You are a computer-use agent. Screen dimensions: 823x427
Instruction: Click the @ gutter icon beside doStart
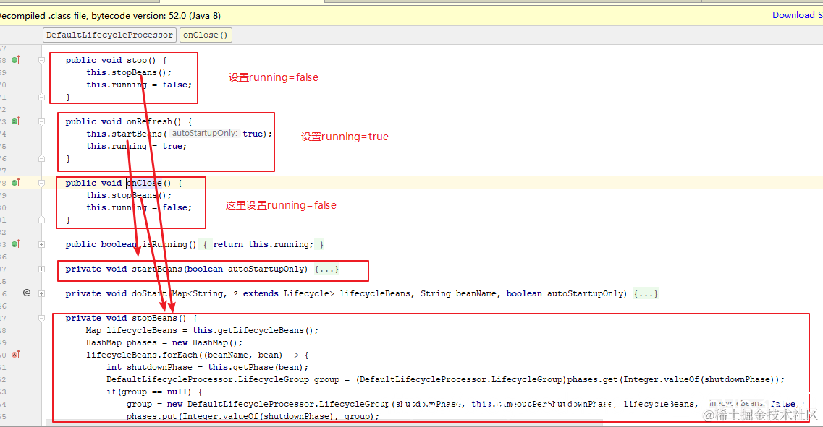pyautogui.click(x=27, y=293)
